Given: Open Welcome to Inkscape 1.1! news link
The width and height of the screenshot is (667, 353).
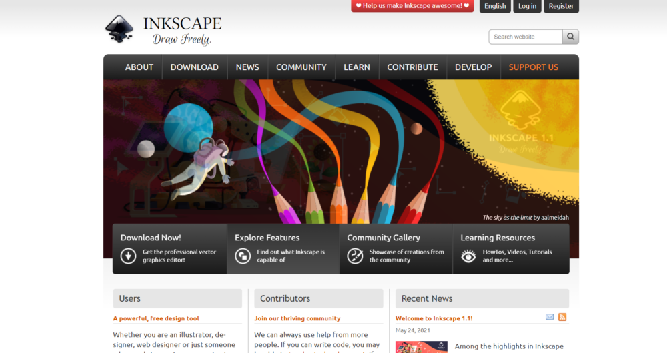Looking at the screenshot, I should (434, 318).
